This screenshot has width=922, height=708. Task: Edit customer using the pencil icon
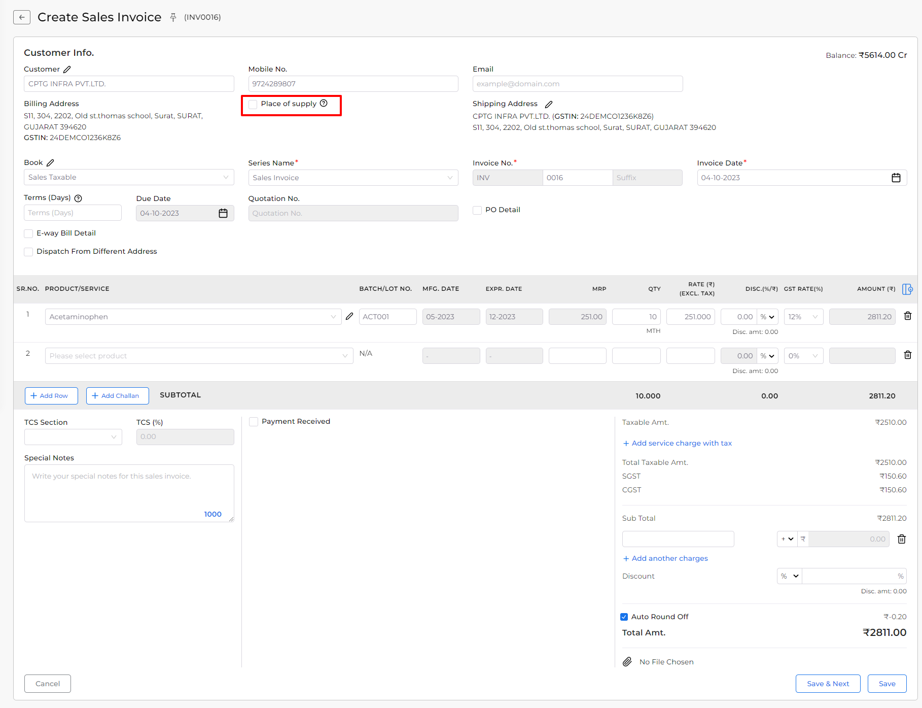click(x=67, y=69)
